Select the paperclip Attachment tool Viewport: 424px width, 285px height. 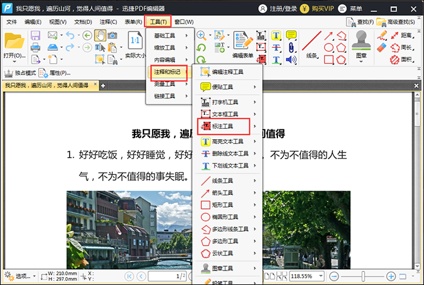click(291, 48)
